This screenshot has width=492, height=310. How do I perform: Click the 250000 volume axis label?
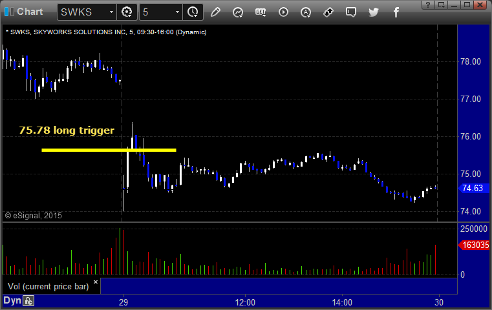[473, 229]
